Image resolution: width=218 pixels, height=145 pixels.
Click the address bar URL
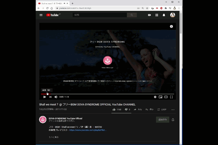coord(75,8)
